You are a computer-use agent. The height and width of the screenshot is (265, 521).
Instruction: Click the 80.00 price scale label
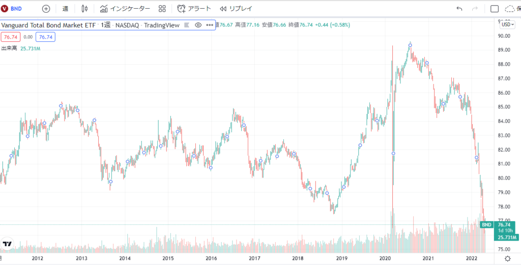click(x=504, y=178)
